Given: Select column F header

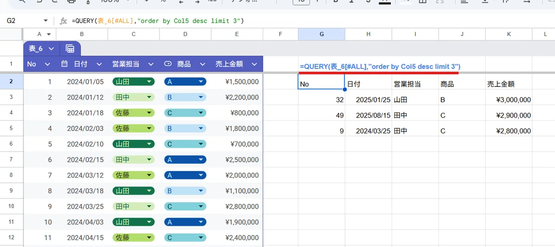Looking at the screenshot, I should coord(281,34).
